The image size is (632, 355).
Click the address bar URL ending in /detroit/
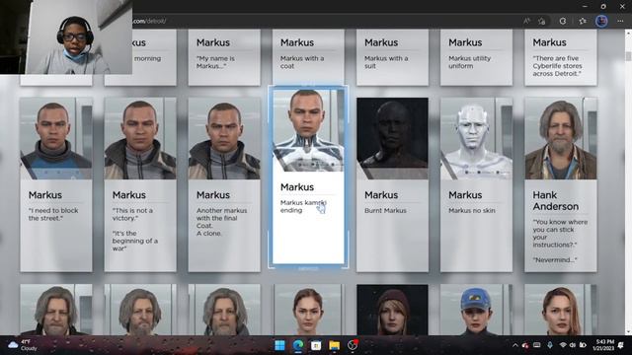pyautogui.click(x=149, y=21)
